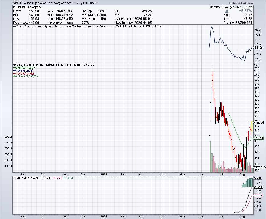
Task: Click the High price 149.80
Action: [x=34, y=15]
